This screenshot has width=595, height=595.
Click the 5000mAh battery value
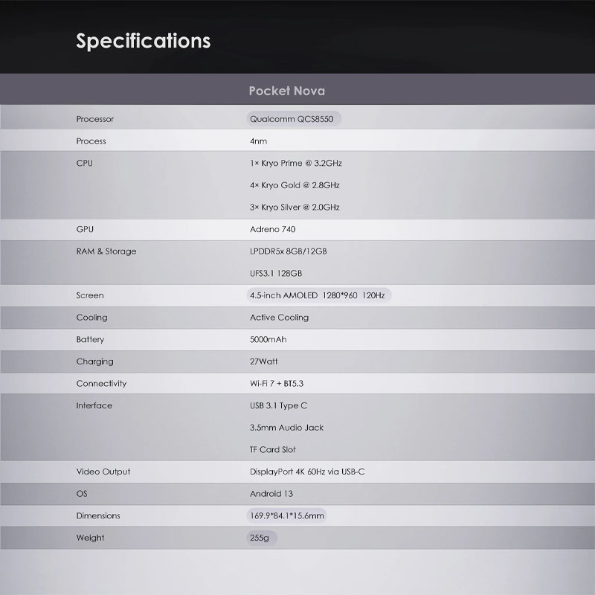(268, 339)
